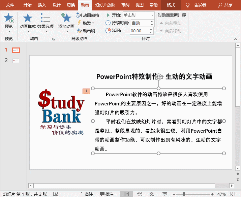Expand Add Animation dropdown arrow
The height and width of the screenshot is (197, 241).
coord(67,31)
